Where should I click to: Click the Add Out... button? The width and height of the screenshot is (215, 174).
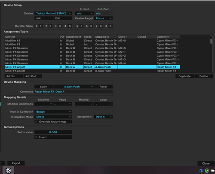(x=33, y=76)
